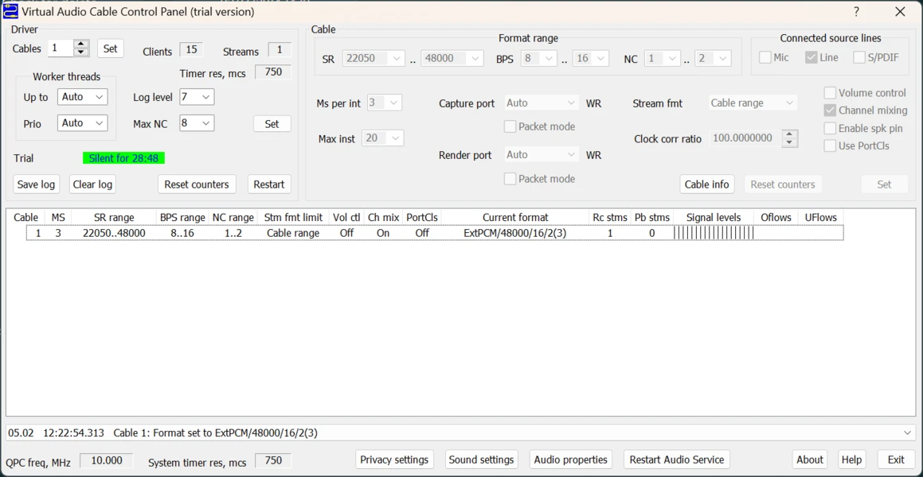Open the Ms per int dropdown
The image size is (923, 477).
385,103
